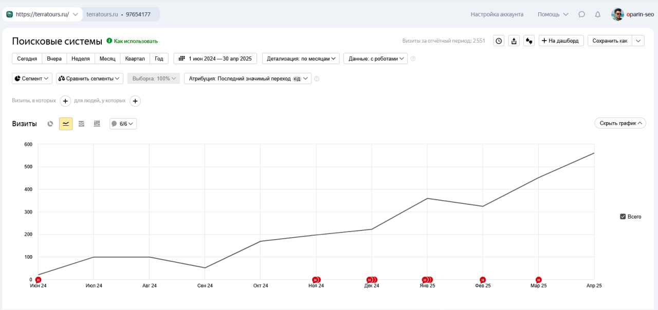
Task: Select the 'Неделя' period tab
Action: 81,59
